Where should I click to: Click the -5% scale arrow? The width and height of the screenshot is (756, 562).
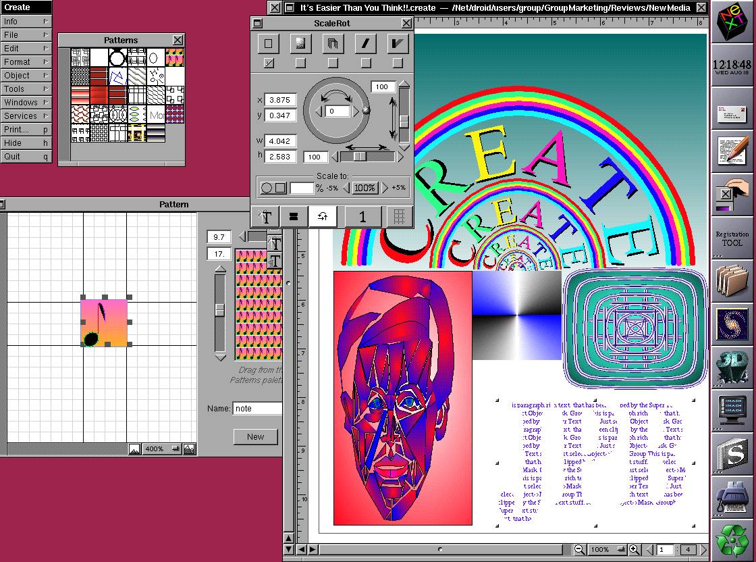coord(346,188)
